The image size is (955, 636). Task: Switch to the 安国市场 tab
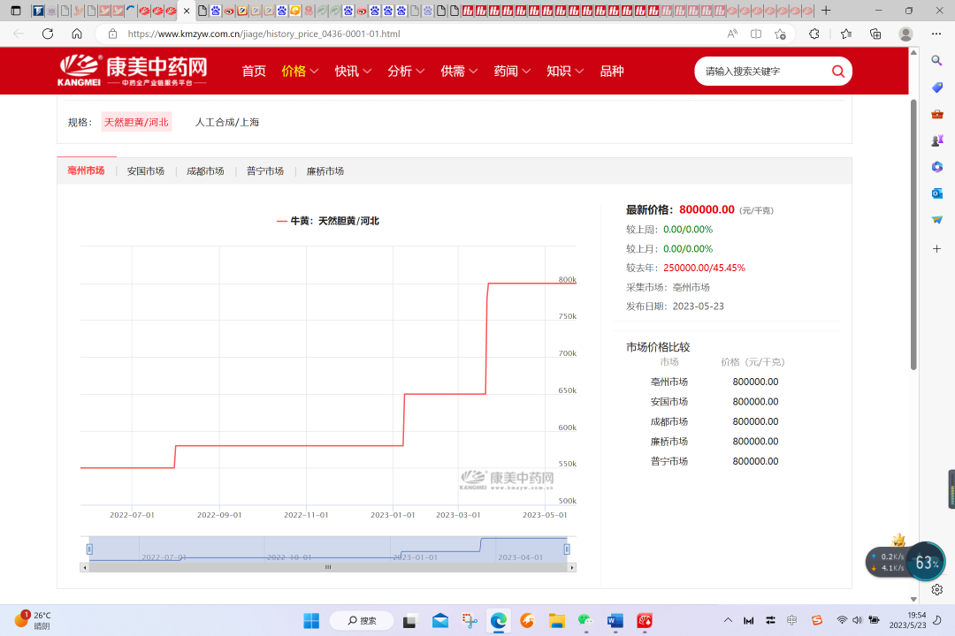145,170
